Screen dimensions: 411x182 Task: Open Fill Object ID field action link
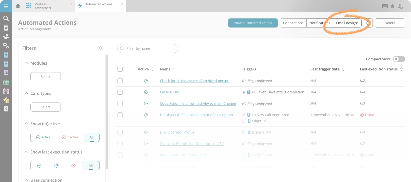click(x=196, y=115)
